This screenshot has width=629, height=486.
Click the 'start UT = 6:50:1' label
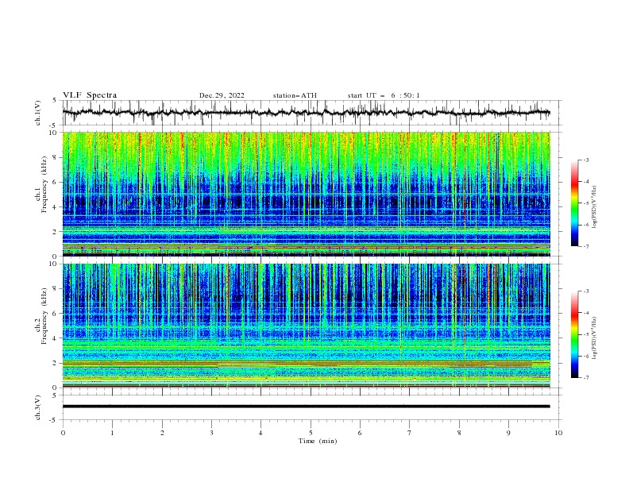384,95
